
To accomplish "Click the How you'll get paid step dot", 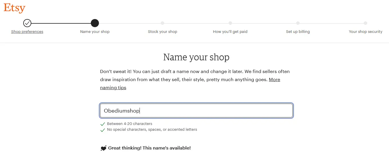I will (x=230, y=23).
